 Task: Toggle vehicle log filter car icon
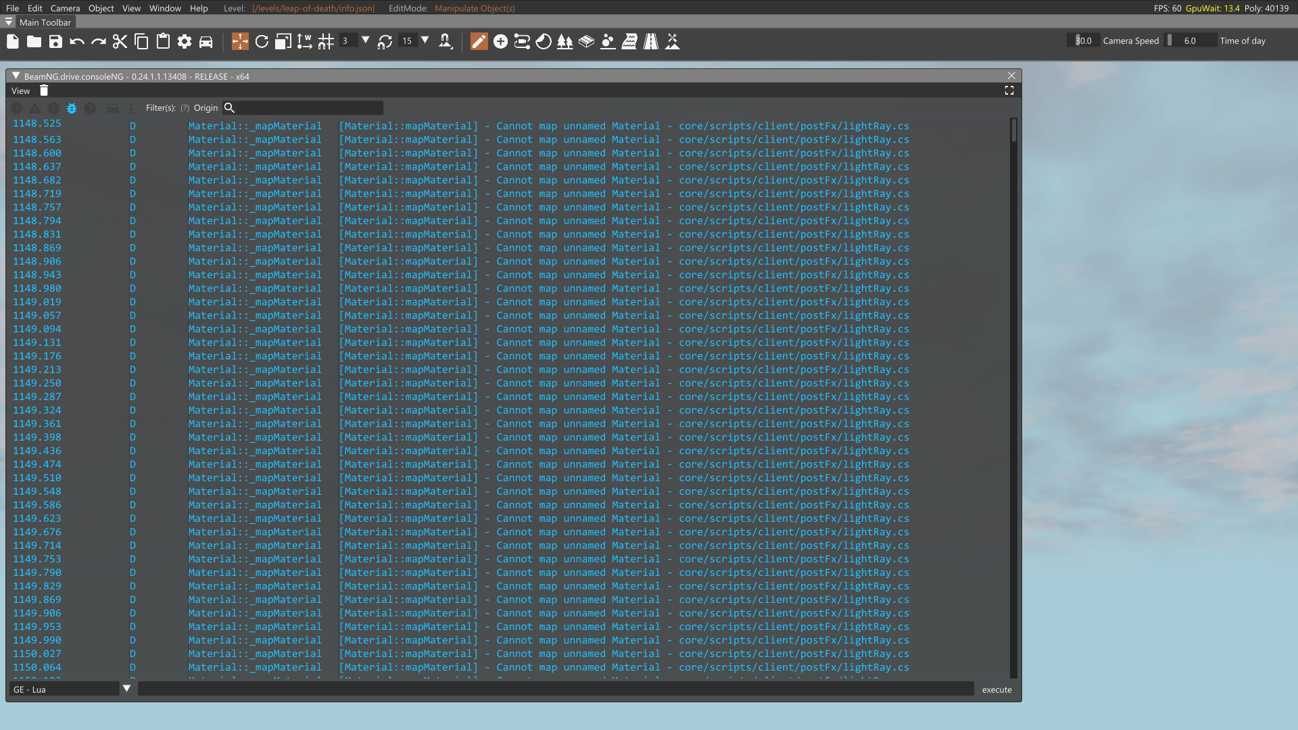click(x=113, y=108)
